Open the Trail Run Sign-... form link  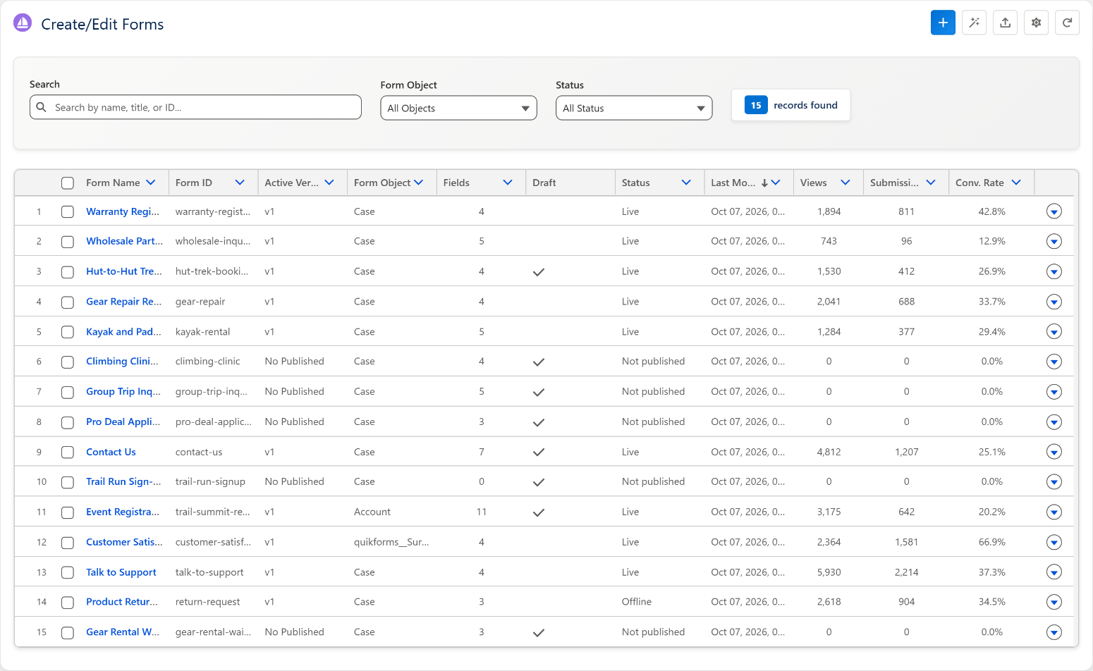point(123,482)
